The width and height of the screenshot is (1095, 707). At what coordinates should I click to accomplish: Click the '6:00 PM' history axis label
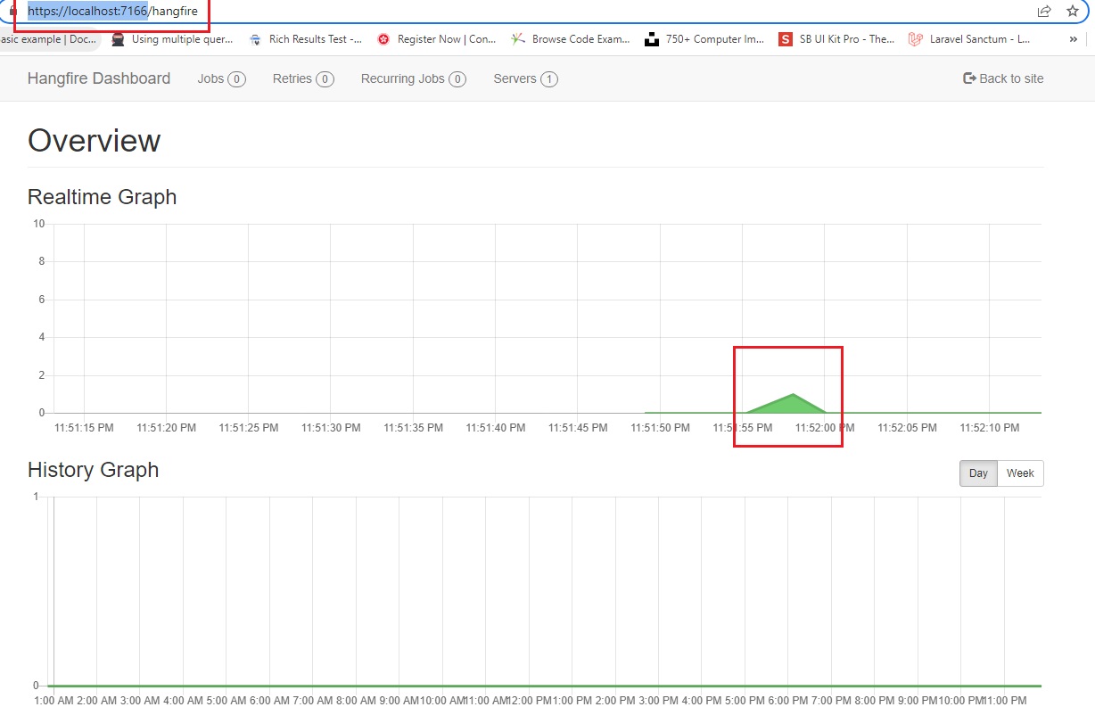(x=789, y=701)
